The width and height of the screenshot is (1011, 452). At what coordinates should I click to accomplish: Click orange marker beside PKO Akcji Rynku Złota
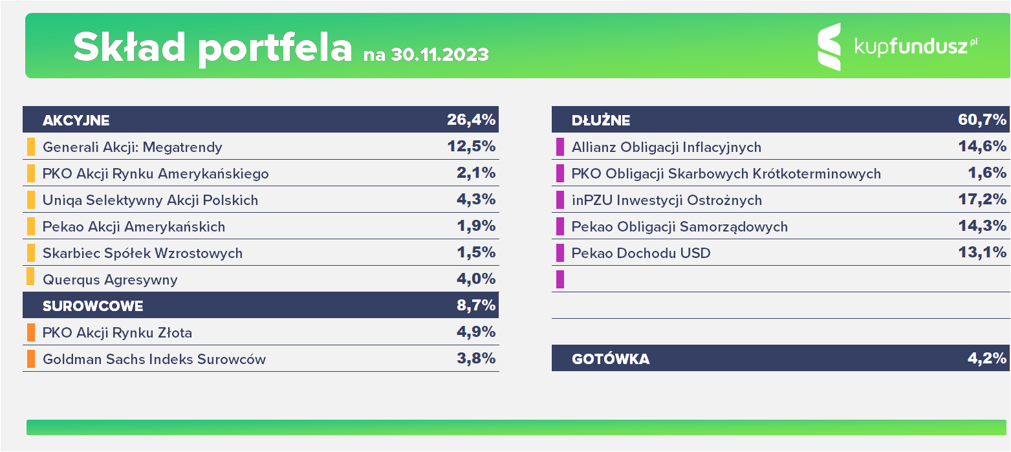tap(30, 332)
